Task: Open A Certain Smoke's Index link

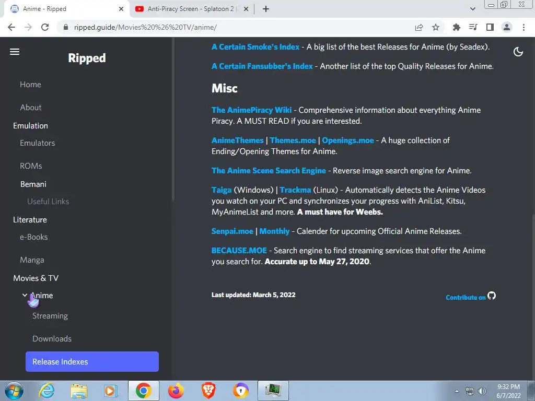Action: pos(255,46)
